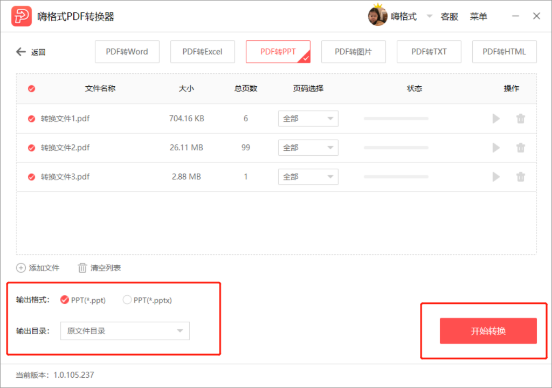Screen dimensions: 552x388
Task: Open page selection dropdown for 转换文件3.pdf
Action: 308,177
